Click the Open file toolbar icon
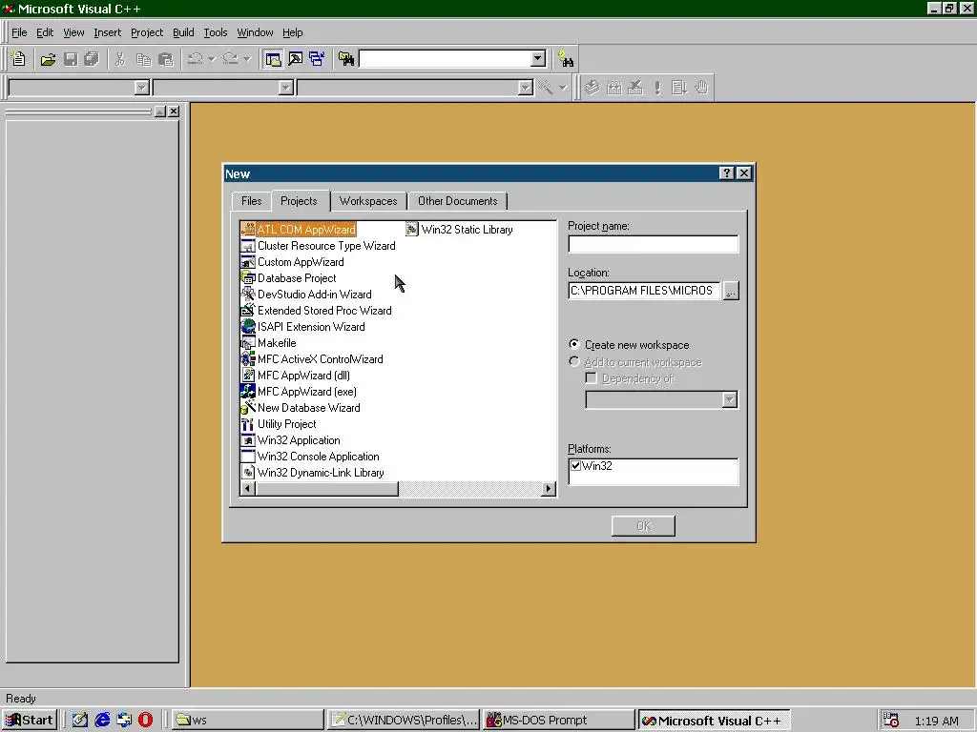 click(x=48, y=59)
